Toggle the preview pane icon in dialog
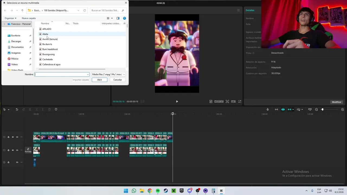Viewport: 347px width, 195px height. (118, 18)
